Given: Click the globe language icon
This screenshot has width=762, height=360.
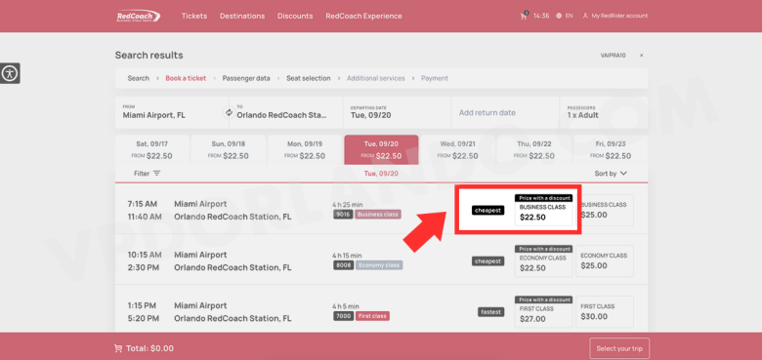Looking at the screenshot, I should (x=559, y=16).
